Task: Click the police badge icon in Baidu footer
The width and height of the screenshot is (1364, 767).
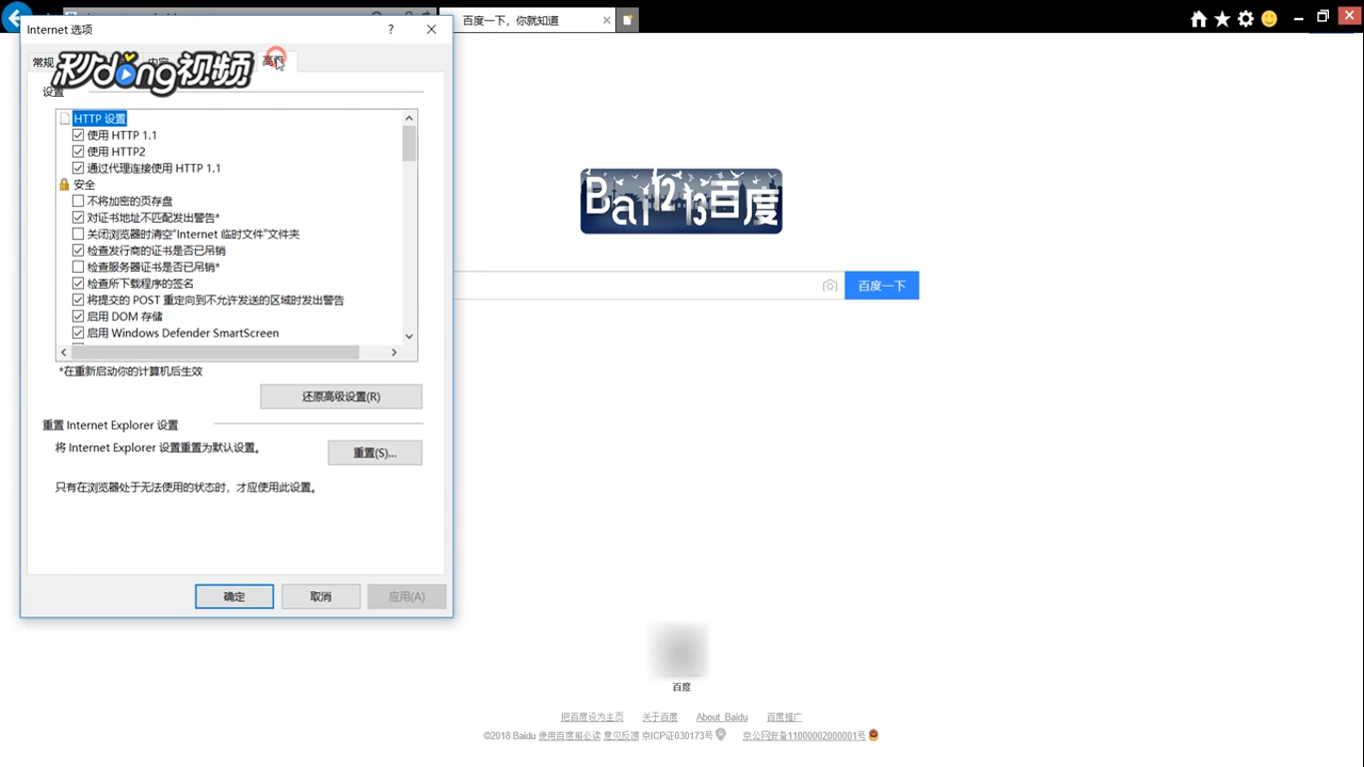Action: click(x=874, y=735)
